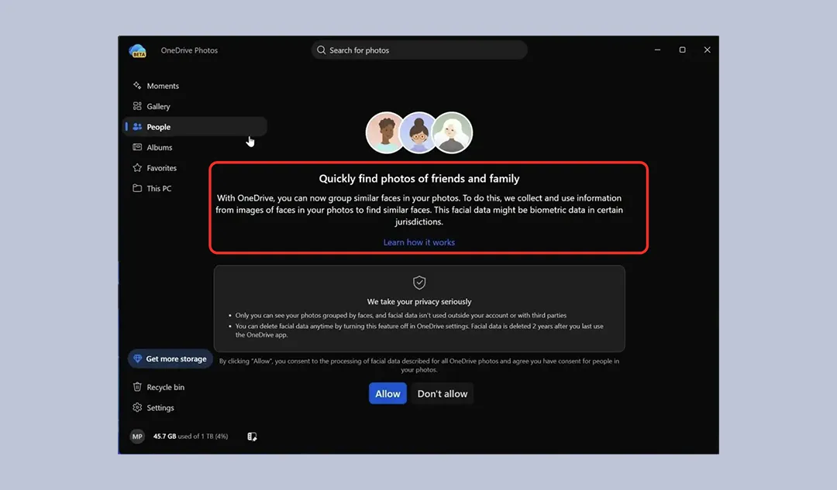Click the Settings gear icon

(x=137, y=407)
